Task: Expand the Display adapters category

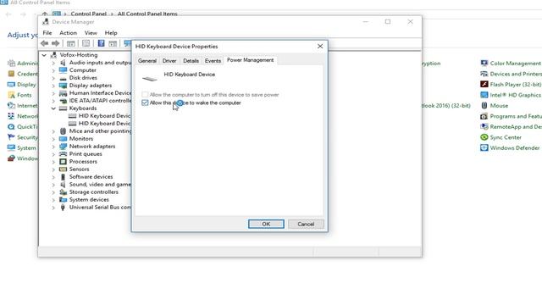Action: click(53, 86)
